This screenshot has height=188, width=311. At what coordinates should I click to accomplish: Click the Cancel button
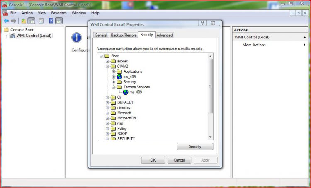pos(179,160)
